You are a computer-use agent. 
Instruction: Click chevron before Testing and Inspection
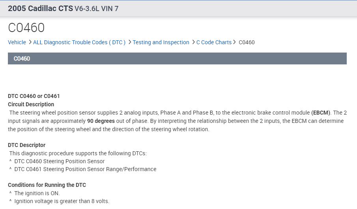point(129,42)
